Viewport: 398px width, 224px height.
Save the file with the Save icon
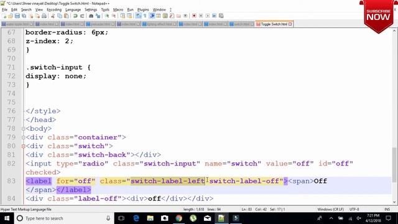pos(17,16)
